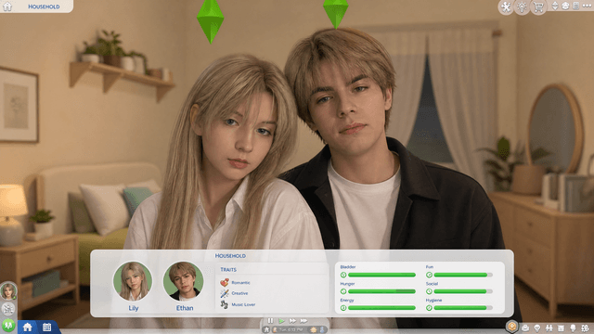Click active Sim portrait on left sidebar
Screen dimensions: 594x334
click(x=8, y=291)
